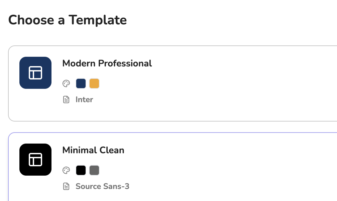
Task: Click the document icon beside Inter
Action: [x=66, y=99]
